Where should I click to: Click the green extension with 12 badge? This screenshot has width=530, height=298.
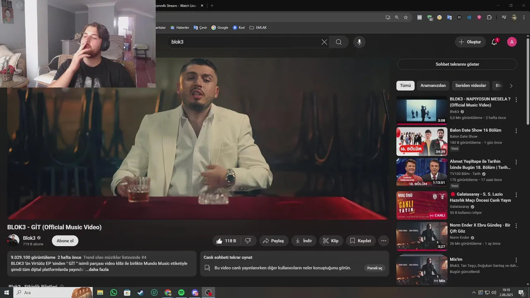click(x=430, y=17)
